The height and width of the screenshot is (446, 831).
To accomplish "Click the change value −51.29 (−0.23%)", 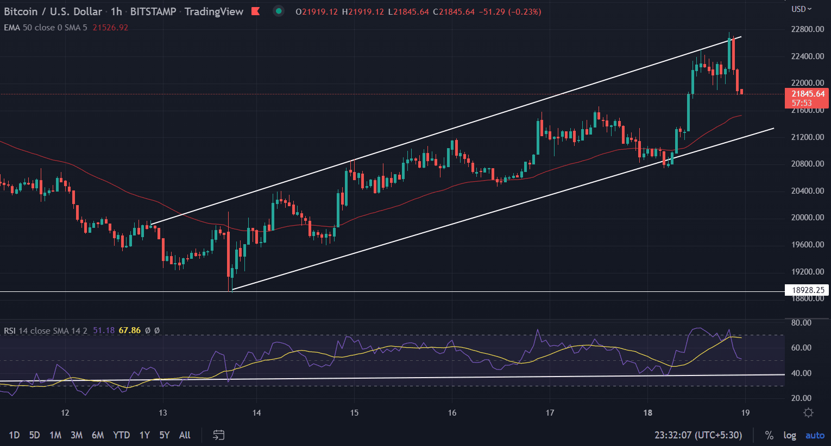I will coord(511,11).
